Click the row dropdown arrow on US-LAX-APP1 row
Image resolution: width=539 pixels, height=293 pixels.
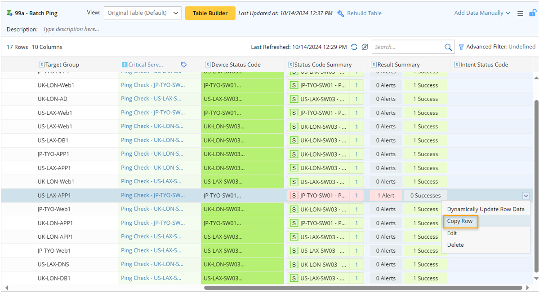coord(526,196)
